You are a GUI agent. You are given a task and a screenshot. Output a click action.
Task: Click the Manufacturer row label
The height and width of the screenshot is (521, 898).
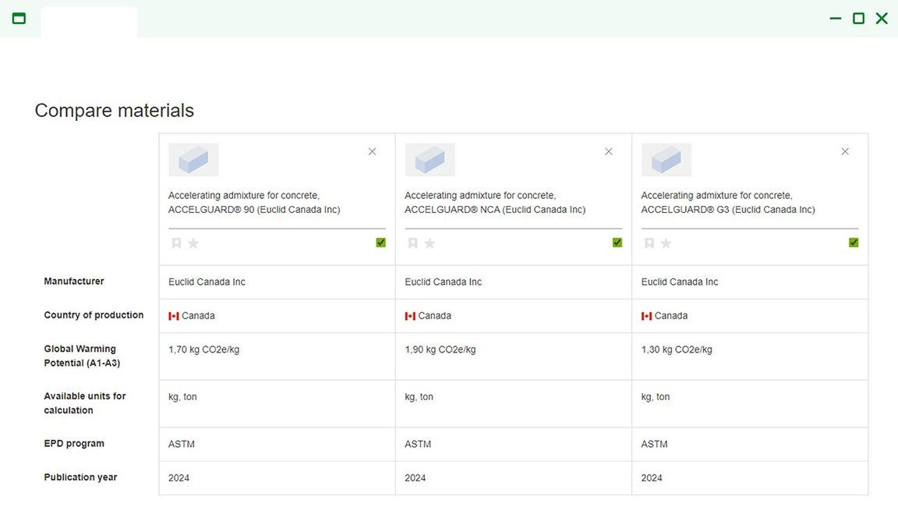pyautogui.click(x=74, y=282)
